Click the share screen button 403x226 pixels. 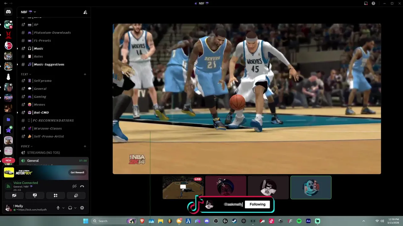(x=35, y=195)
